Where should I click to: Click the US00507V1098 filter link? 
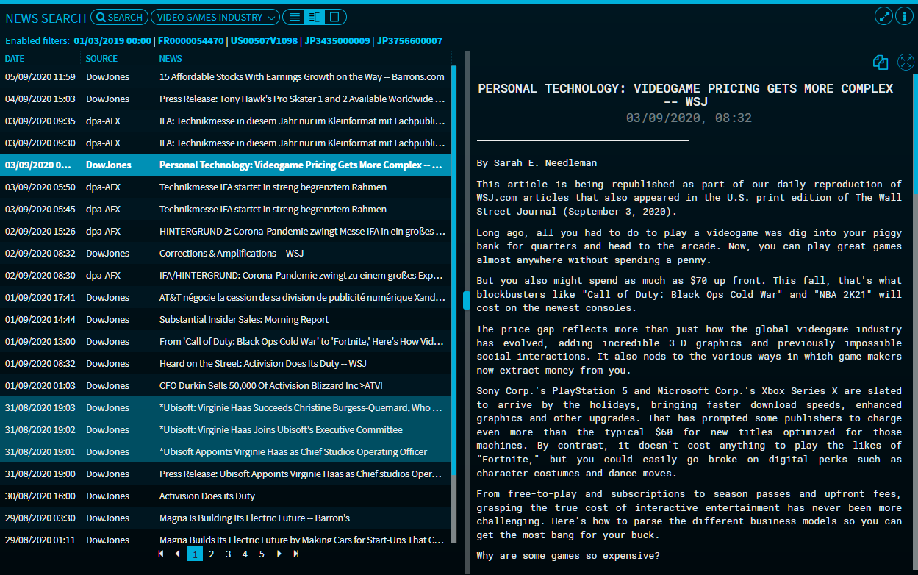pos(264,41)
